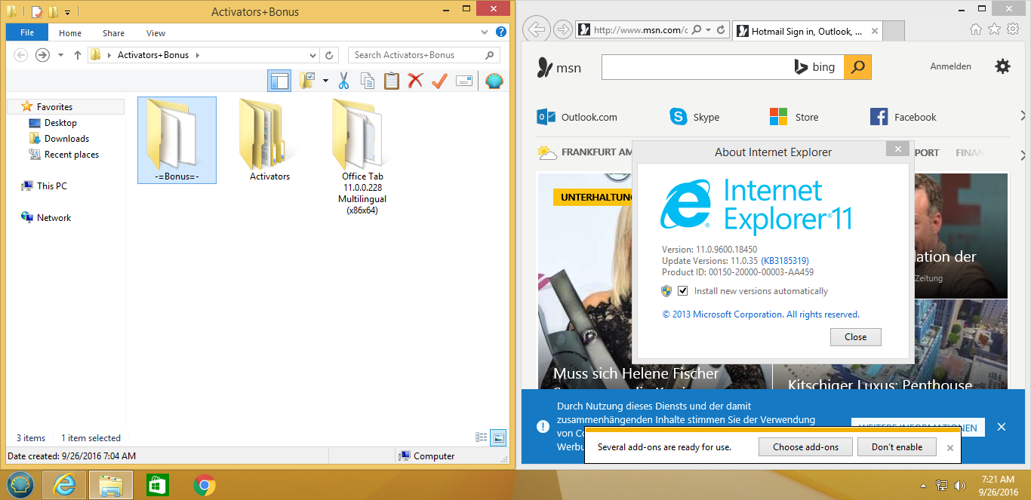
Task: Select the Activators folder
Action: [x=270, y=140]
